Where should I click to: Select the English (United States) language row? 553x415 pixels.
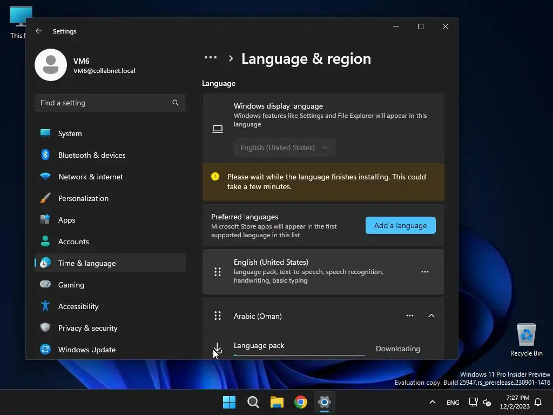323,272
